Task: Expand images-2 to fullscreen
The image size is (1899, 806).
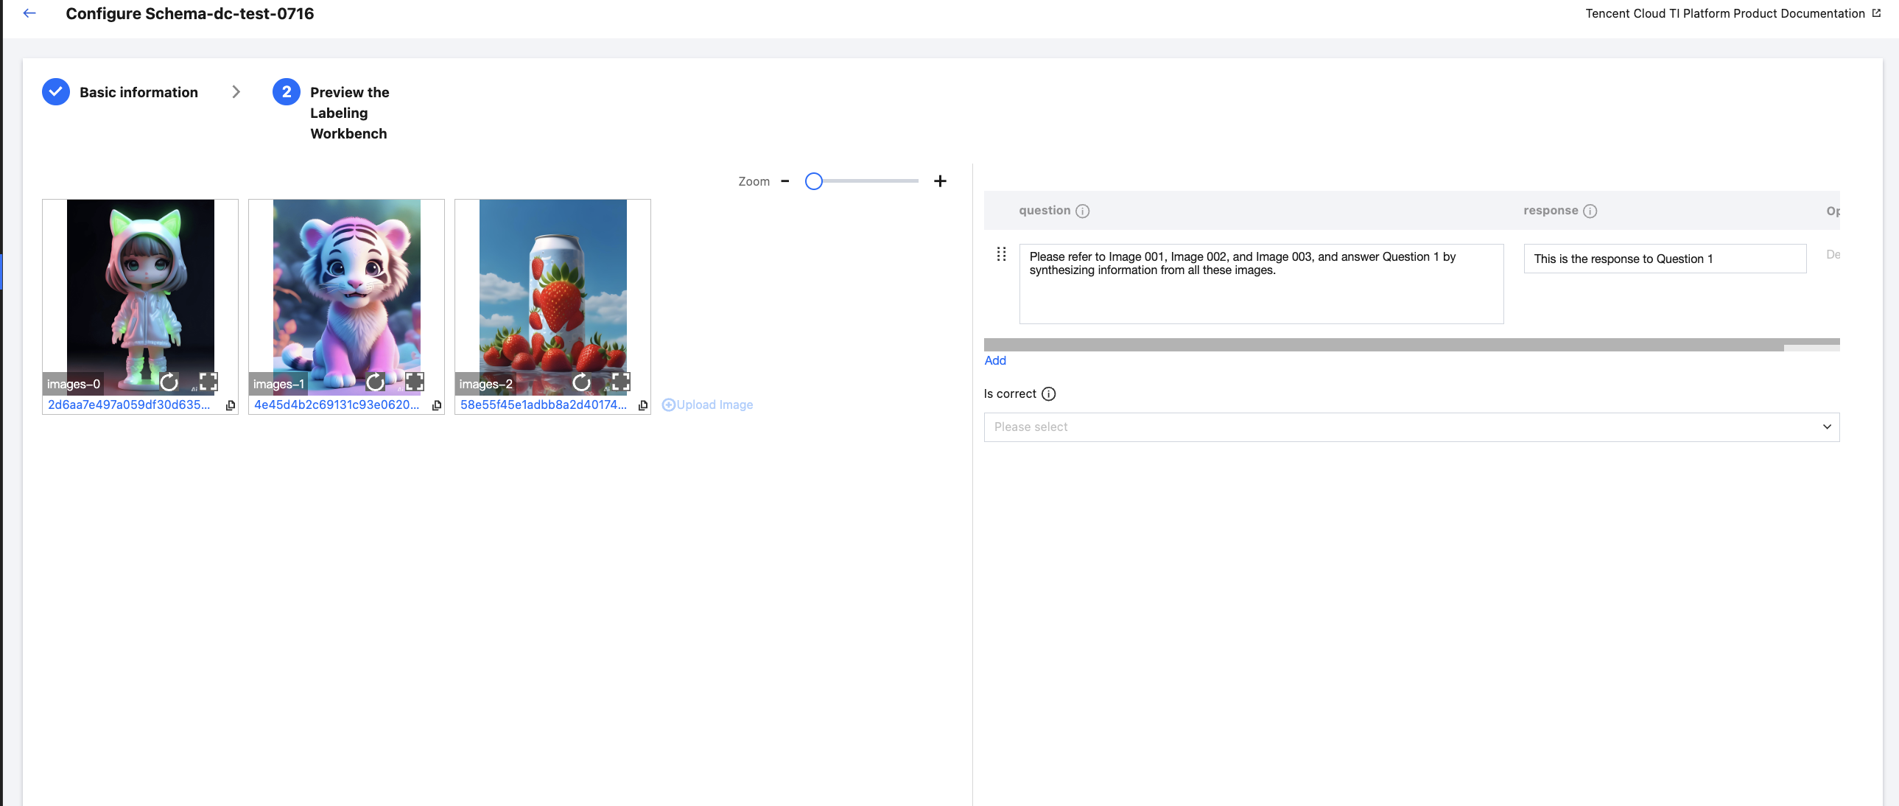Action: coord(622,382)
